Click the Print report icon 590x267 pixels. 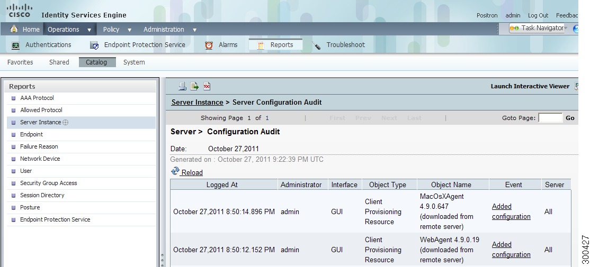[x=182, y=86]
